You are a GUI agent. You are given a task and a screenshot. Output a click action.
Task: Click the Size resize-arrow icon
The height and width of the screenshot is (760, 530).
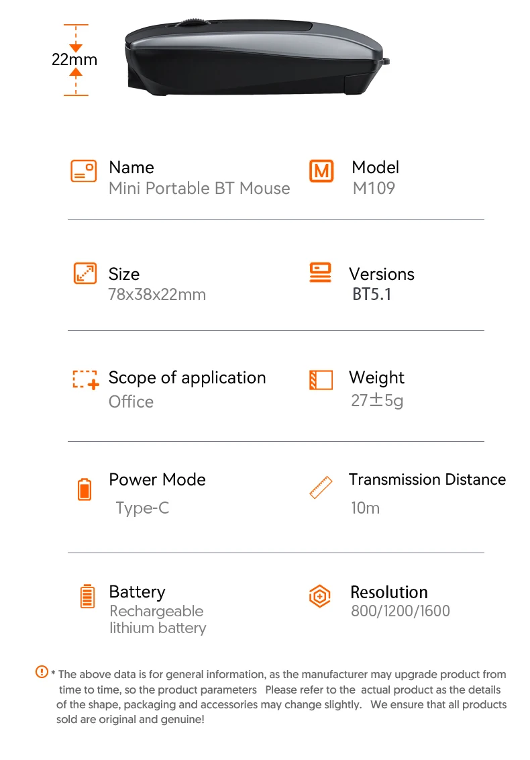pyautogui.click(x=85, y=273)
